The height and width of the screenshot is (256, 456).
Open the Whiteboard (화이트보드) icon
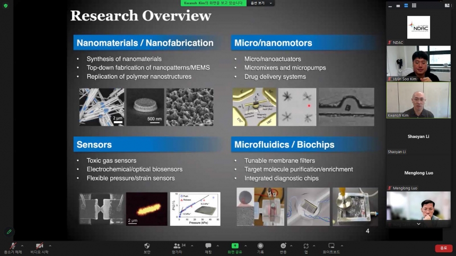(x=331, y=246)
